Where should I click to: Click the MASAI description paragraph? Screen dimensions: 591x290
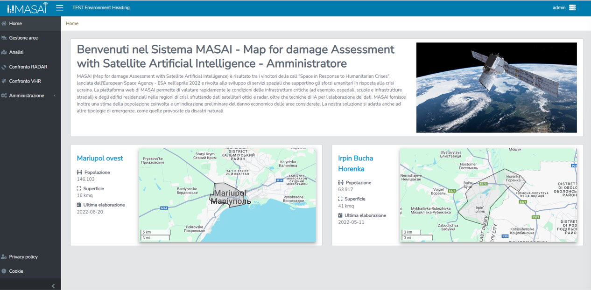coord(241,93)
